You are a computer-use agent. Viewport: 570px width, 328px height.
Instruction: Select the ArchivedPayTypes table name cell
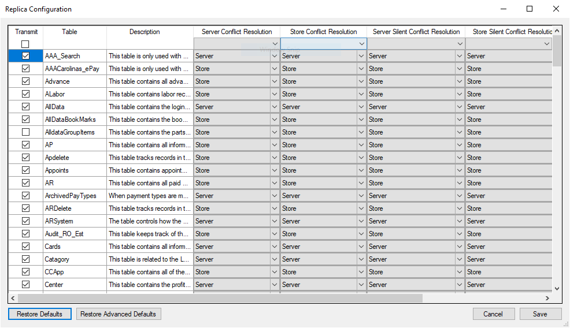(75, 196)
